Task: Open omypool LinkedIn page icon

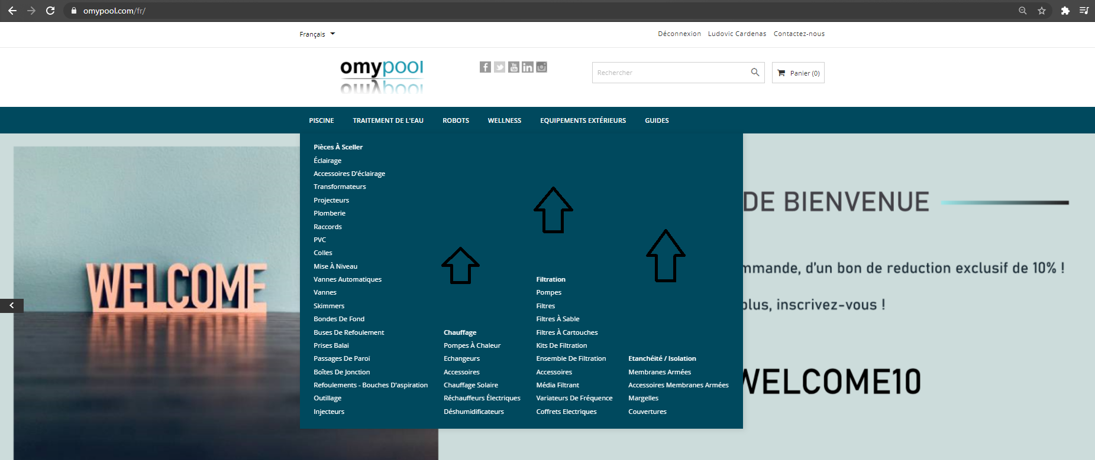Action: pos(528,67)
